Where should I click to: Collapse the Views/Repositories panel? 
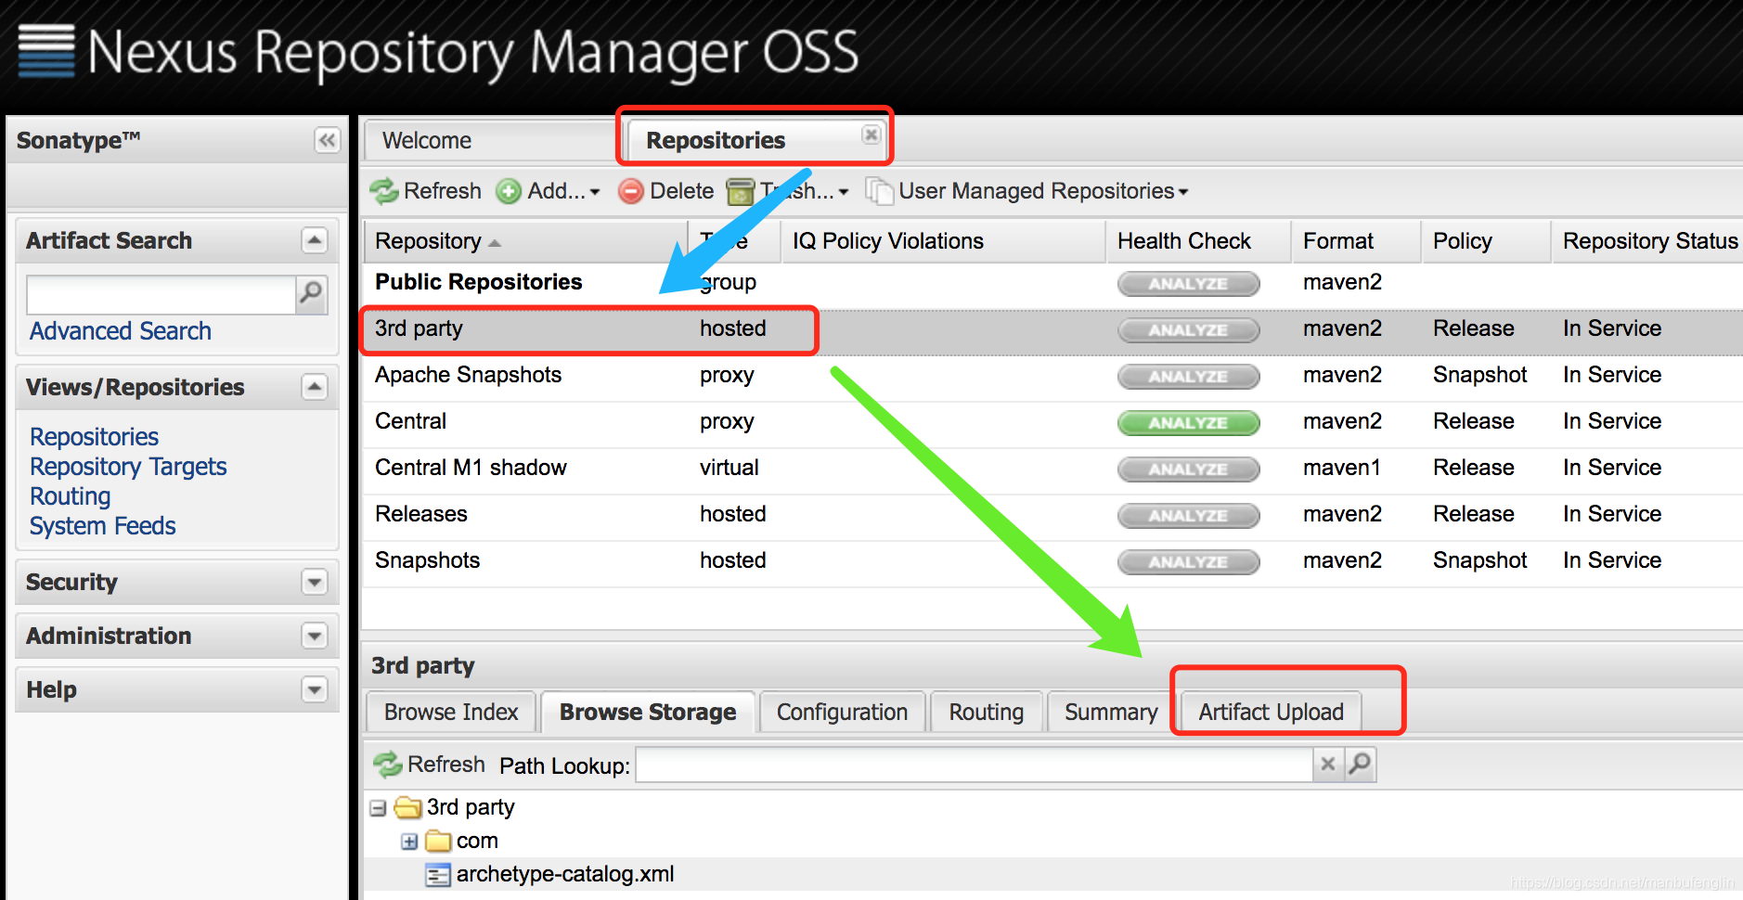(x=315, y=387)
